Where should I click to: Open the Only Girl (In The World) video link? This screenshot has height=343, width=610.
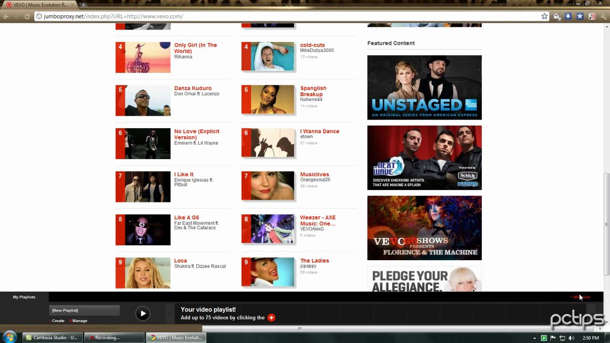tap(195, 48)
